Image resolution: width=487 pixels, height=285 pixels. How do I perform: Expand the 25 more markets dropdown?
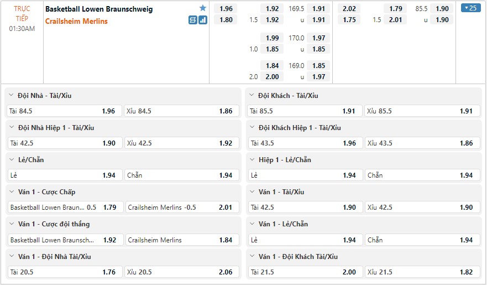click(470, 8)
